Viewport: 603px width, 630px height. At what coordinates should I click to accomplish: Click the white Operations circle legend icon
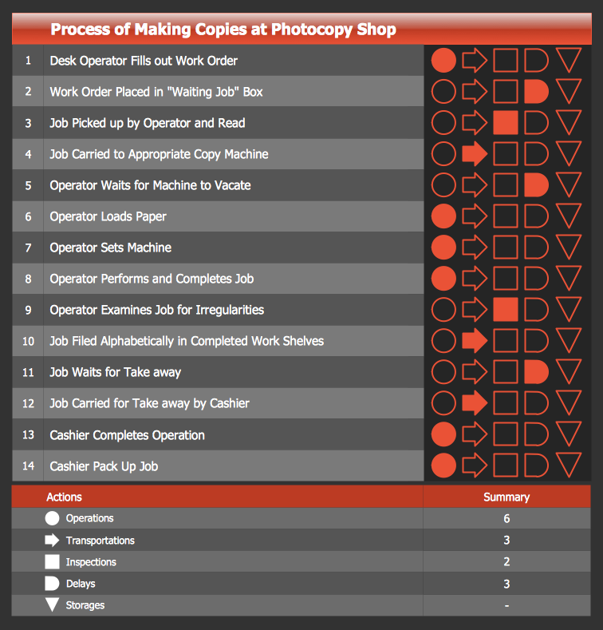point(53,518)
